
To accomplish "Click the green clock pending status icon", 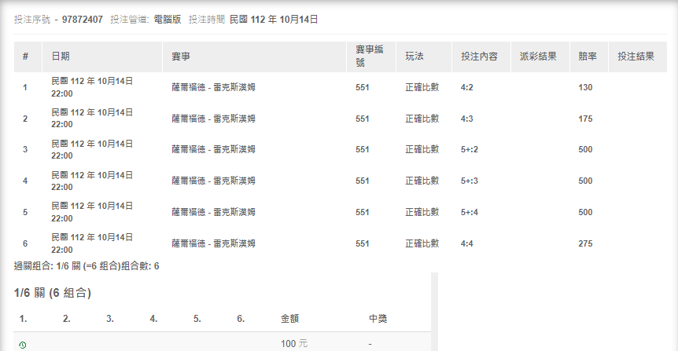I will pos(23,345).
